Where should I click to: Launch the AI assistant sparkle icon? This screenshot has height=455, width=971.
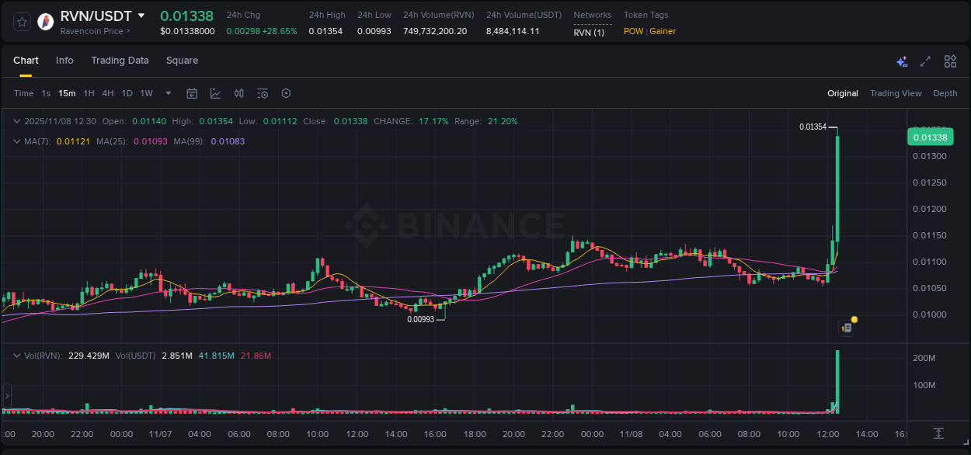click(902, 61)
